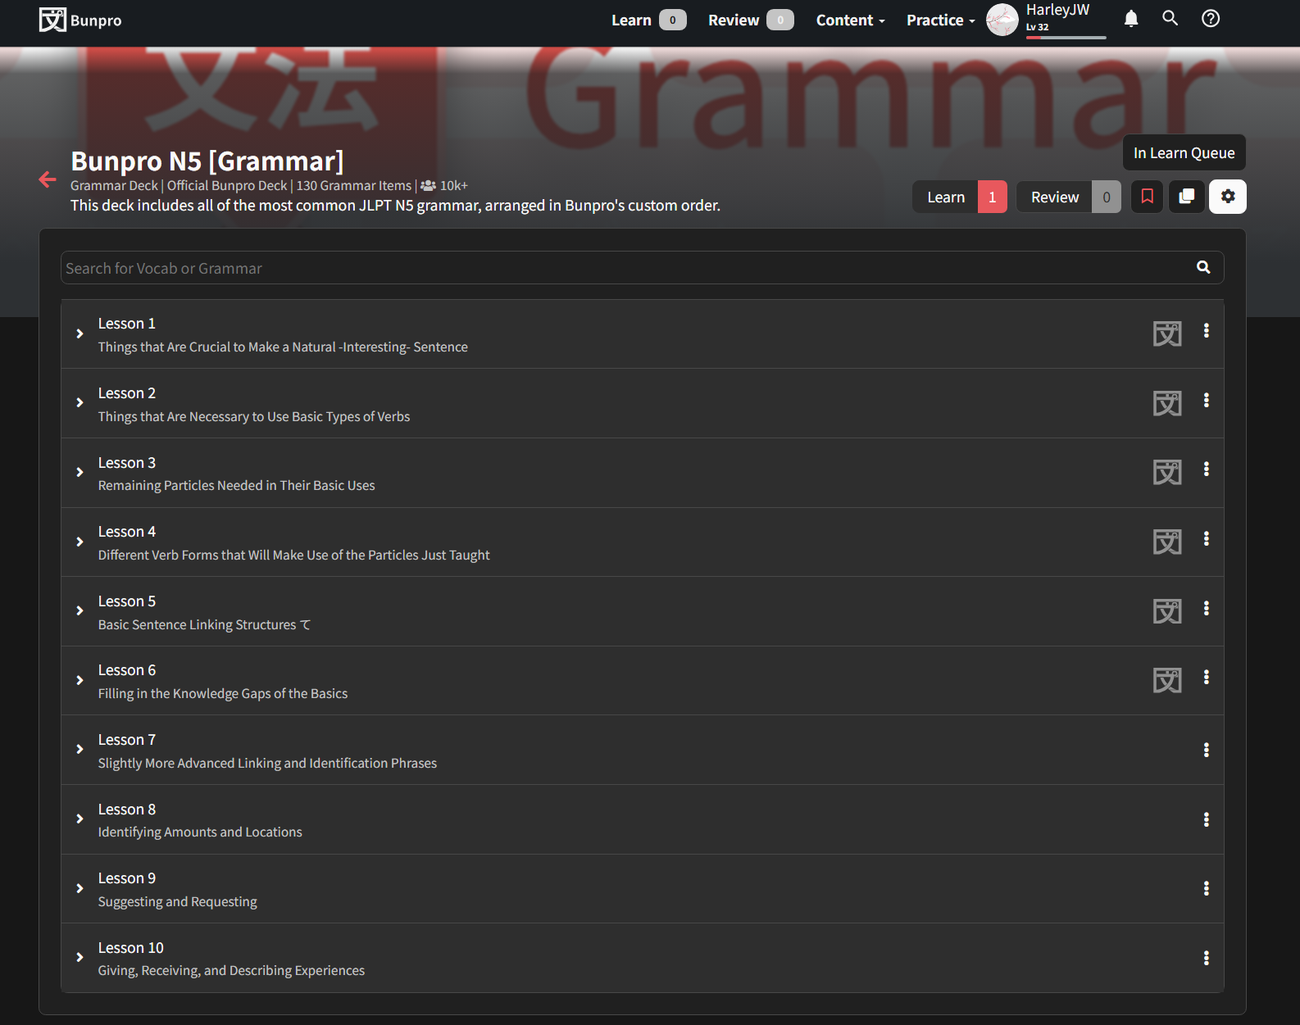The image size is (1300, 1025).
Task: Open the Content dropdown menu
Action: pos(850,20)
